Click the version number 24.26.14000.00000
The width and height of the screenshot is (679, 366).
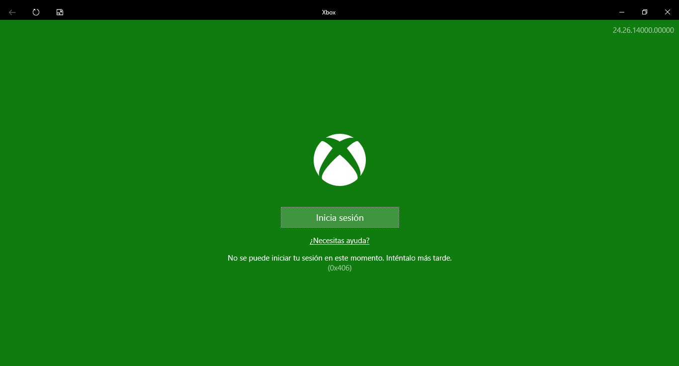point(643,30)
